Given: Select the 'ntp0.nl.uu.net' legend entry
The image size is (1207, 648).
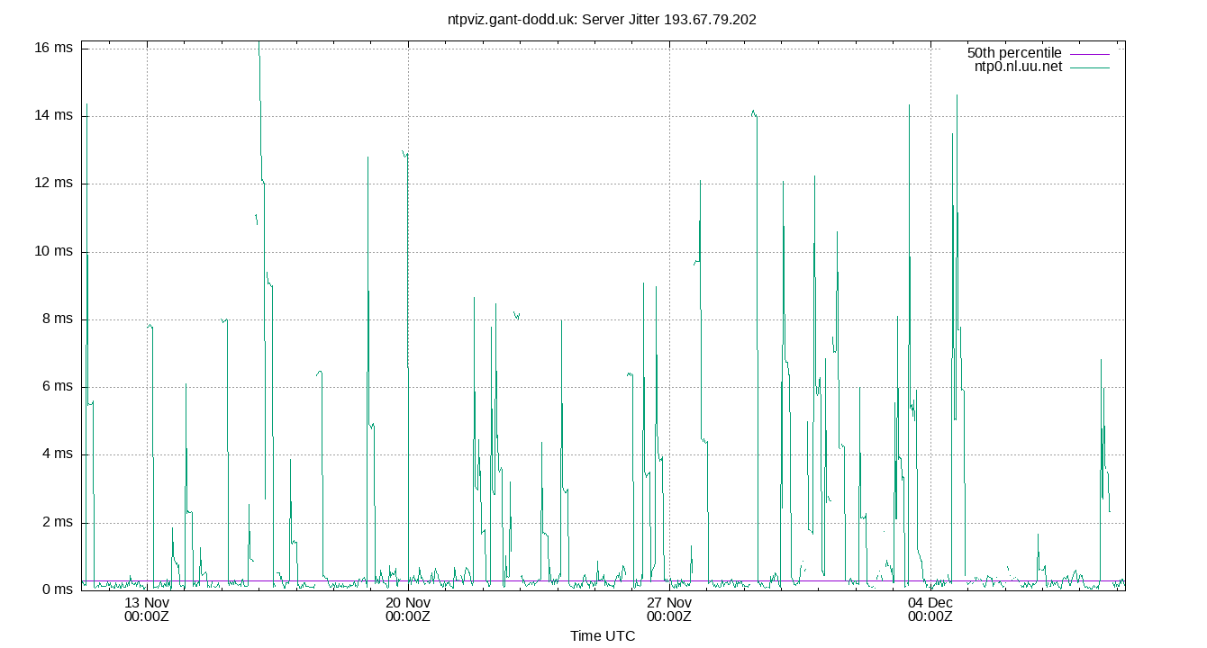Looking at the screenshot, I should tap(1017, 67).
